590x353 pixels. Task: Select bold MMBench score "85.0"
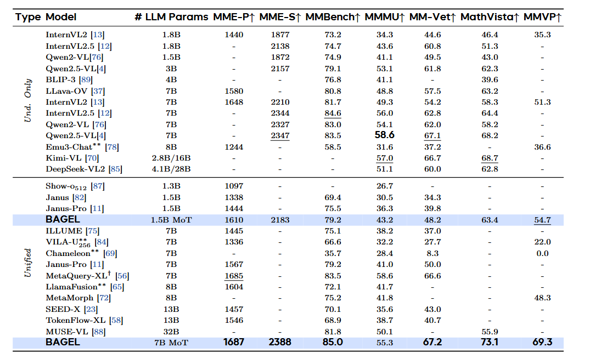point(333,342)
